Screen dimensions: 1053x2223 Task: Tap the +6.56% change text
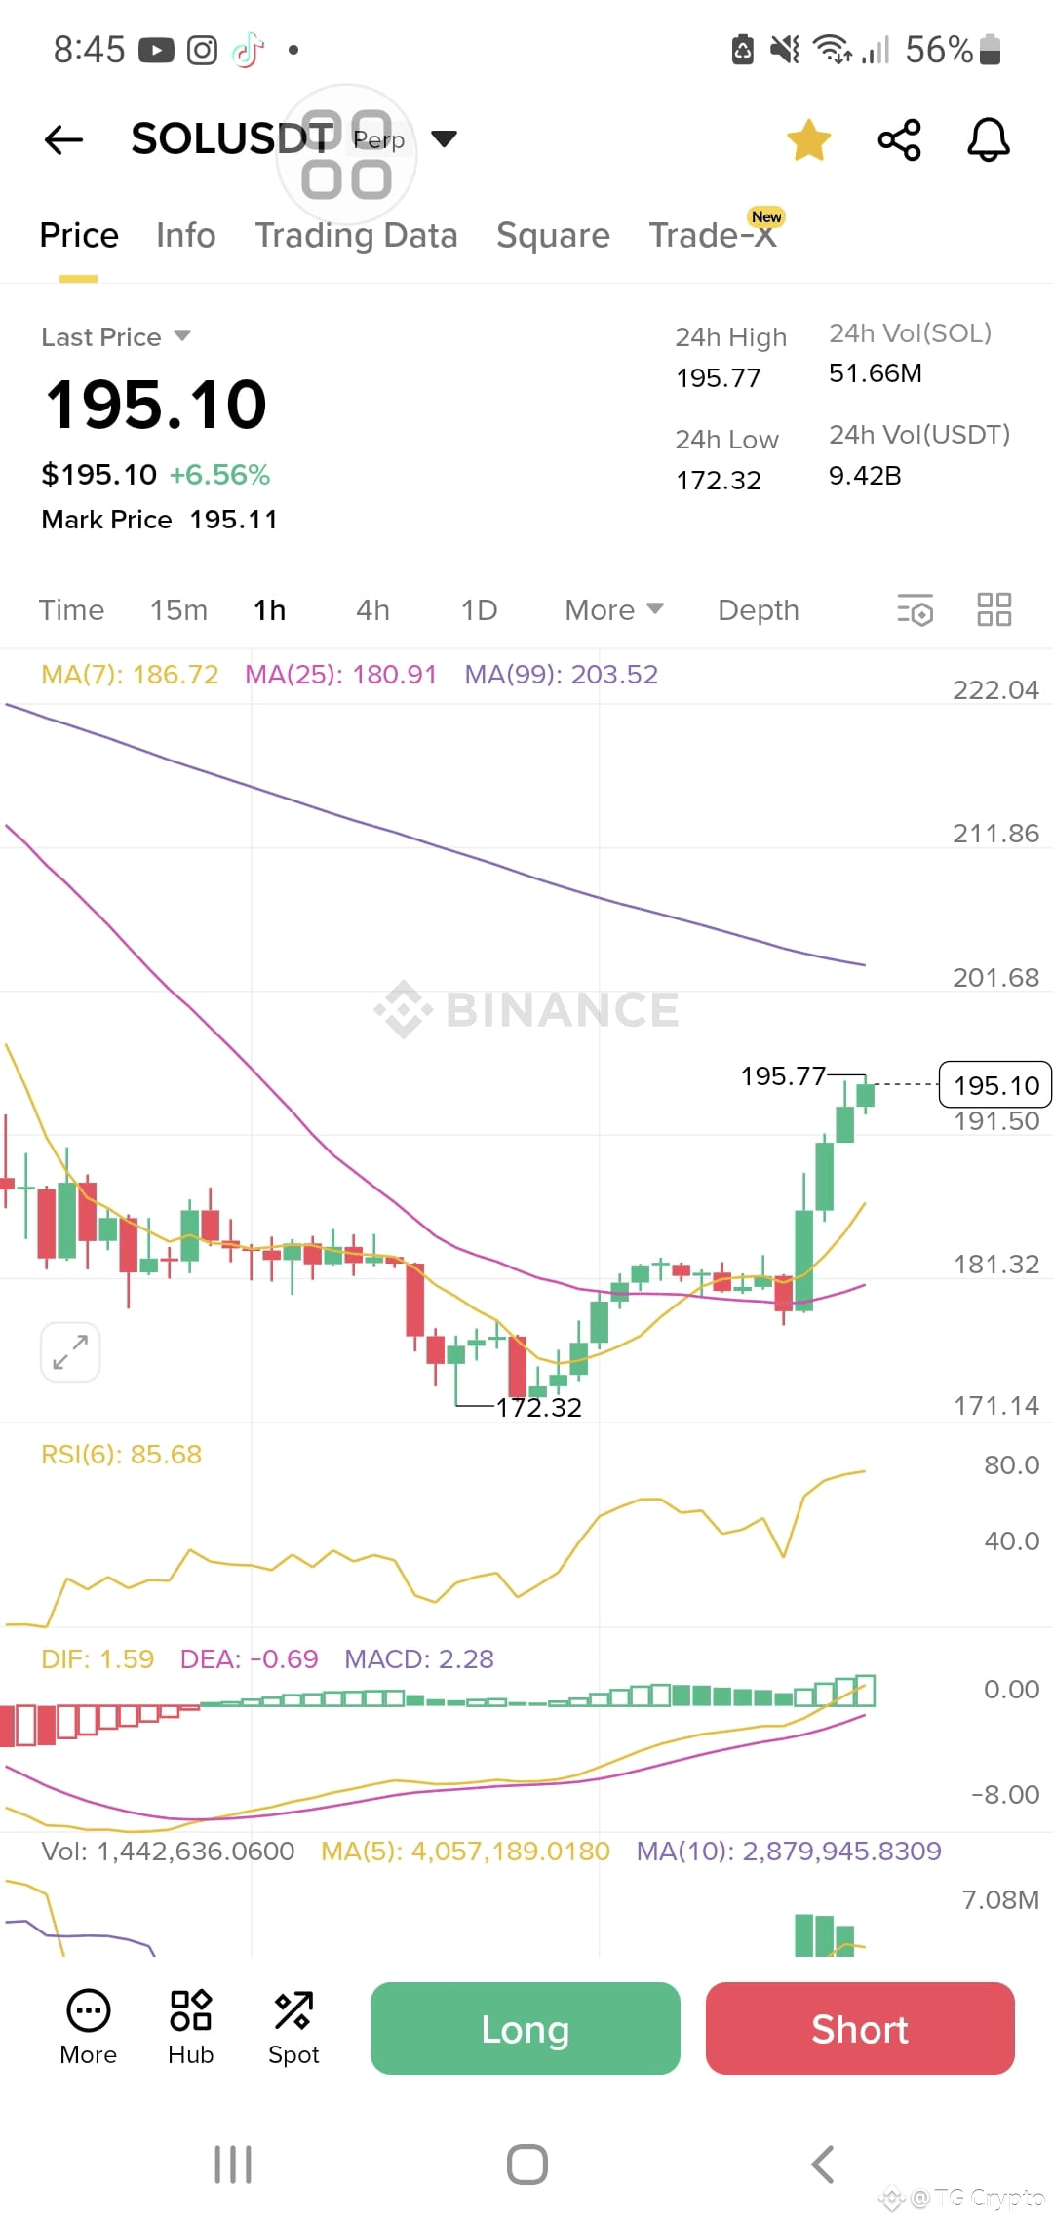(219, 475)
